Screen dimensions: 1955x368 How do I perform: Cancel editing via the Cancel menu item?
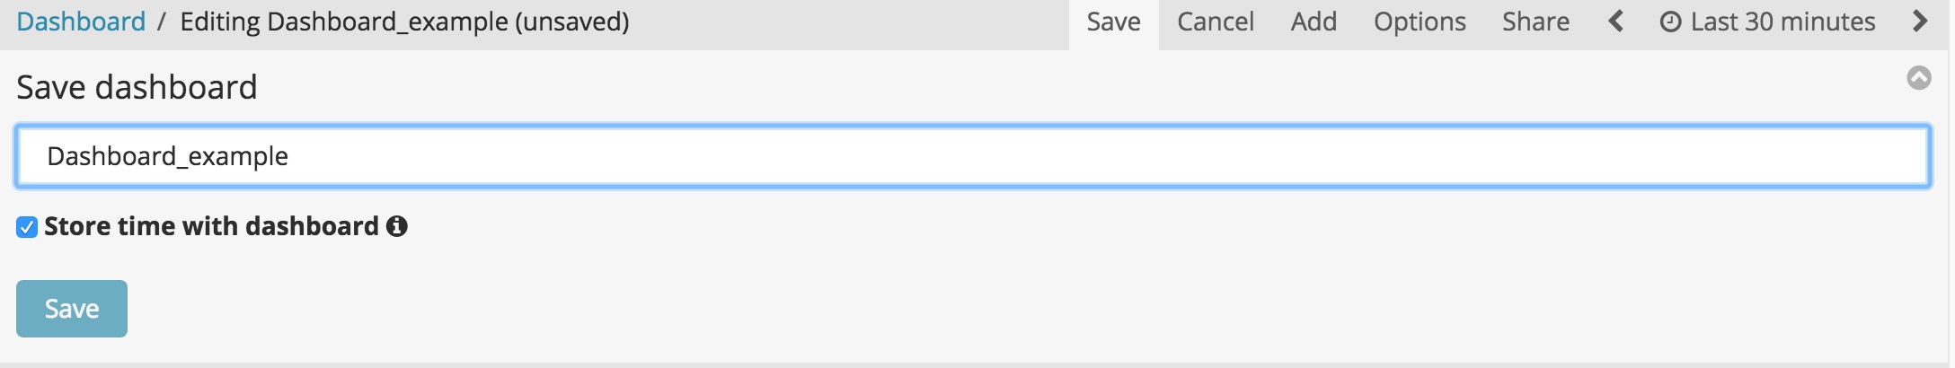(x=1216, y=22)
